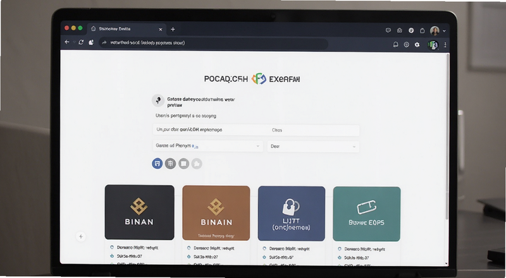Expand the chevron next to the profile photo
Viewport: 506px width, 278px height.
point(445,32)
